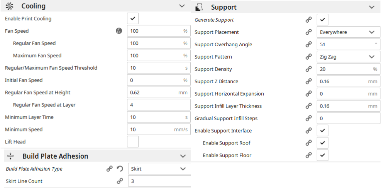
Task: Click the link icon for Support Overhang Angle
Action: coord(308,44)
